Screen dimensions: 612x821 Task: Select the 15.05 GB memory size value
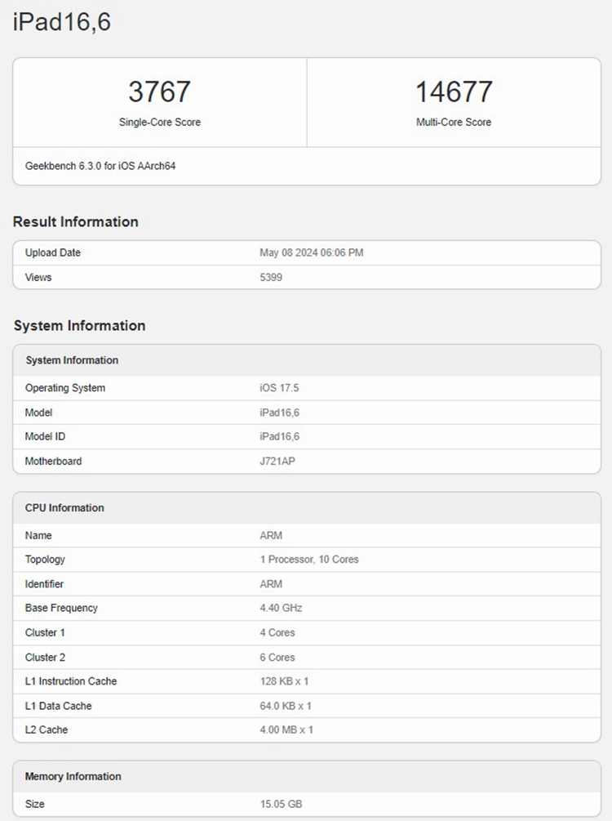point(281,804)
